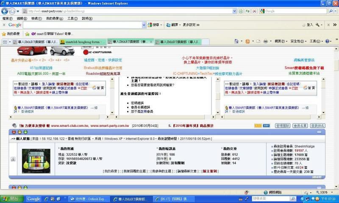Click the RSS feeds icon in command bar

248,41
